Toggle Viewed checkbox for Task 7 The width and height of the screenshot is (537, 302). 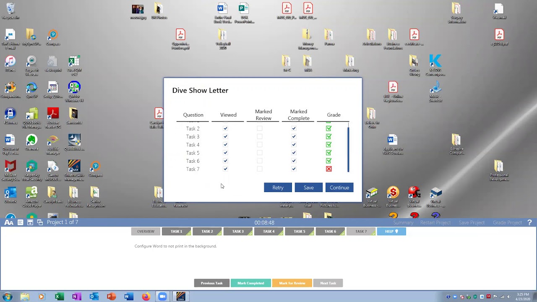click(x=225, y=169)
